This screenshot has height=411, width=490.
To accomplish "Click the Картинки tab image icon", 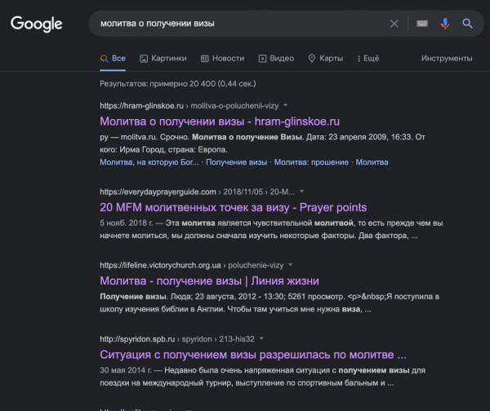I will [144, 59].
